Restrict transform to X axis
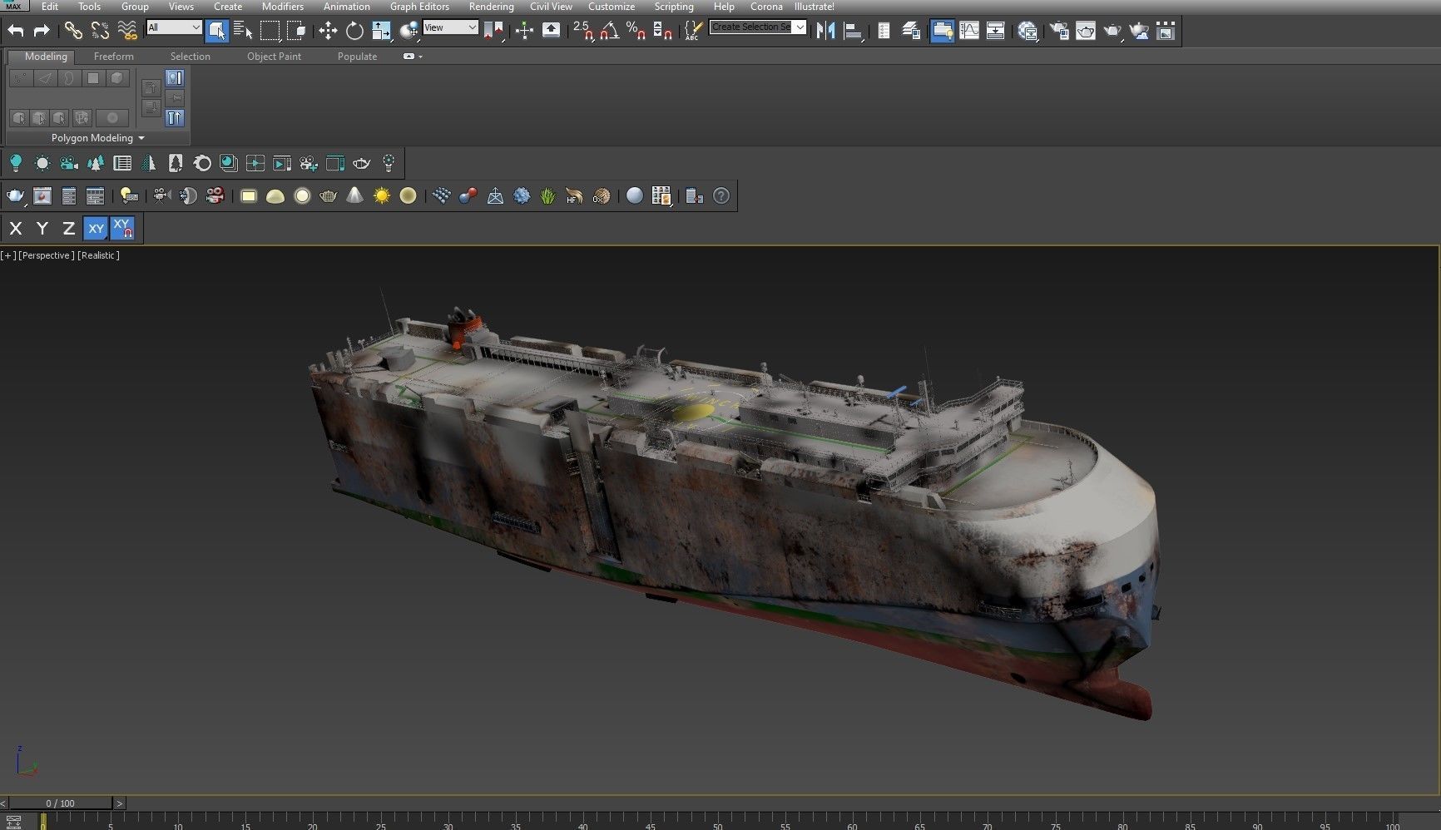This screenshot has width=1441, height=830. pos(16,228)
